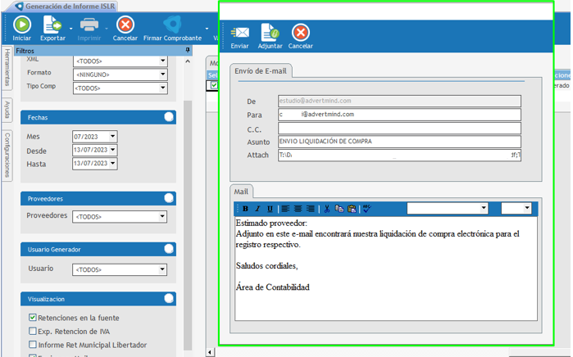573x357 pixels.
Task: Click the Adjuntar attachment icon
Action: pyautogui.click(x=270, y=32)
